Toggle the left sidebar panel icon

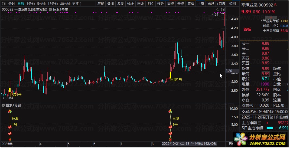tap(4, 4)
